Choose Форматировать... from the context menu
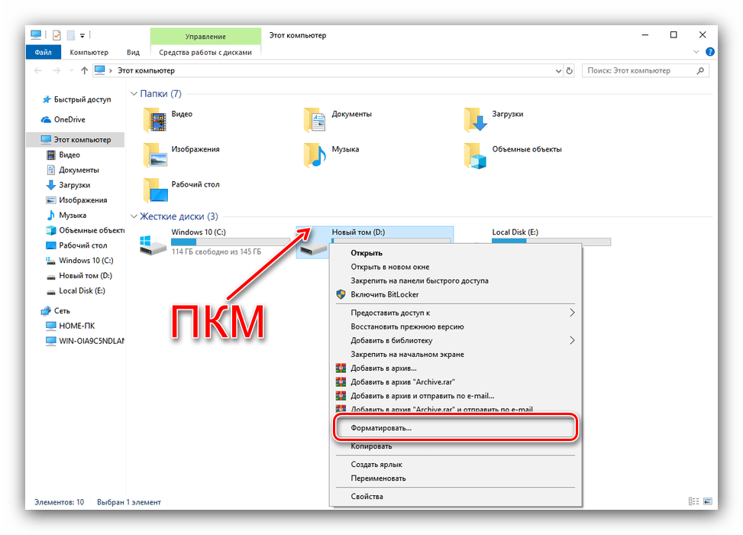This screenshot has height=535, width=743. click(x=381, y=429)
